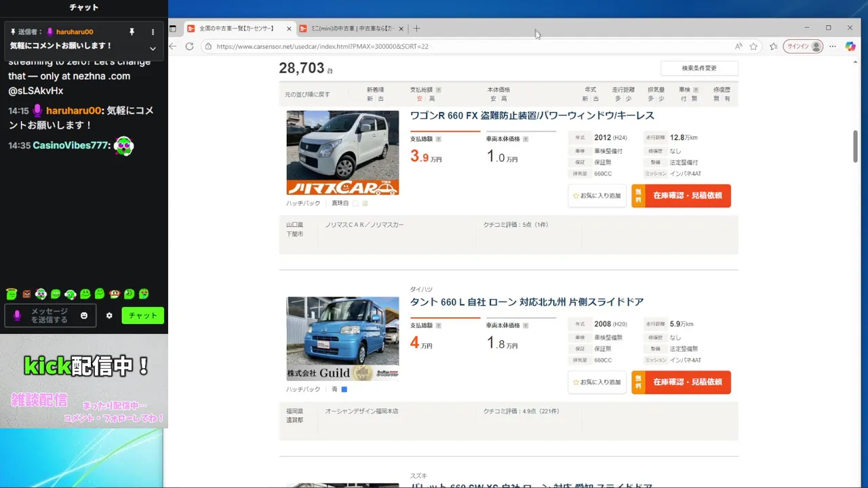Open chat settings gear icon

[x=109, y=316]
